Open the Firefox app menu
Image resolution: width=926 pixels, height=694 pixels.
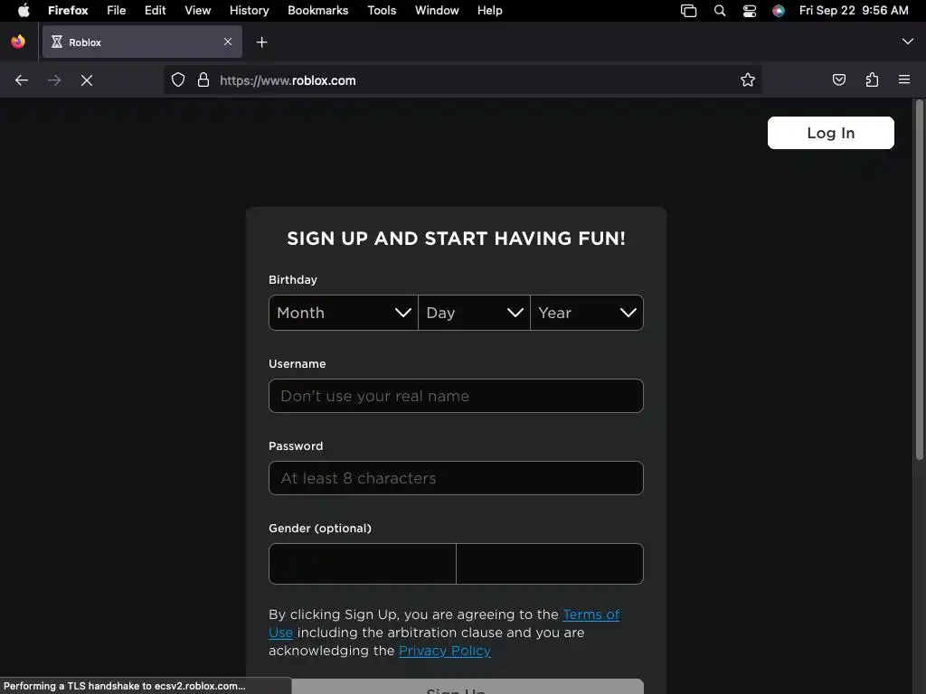tap(68, 10)
